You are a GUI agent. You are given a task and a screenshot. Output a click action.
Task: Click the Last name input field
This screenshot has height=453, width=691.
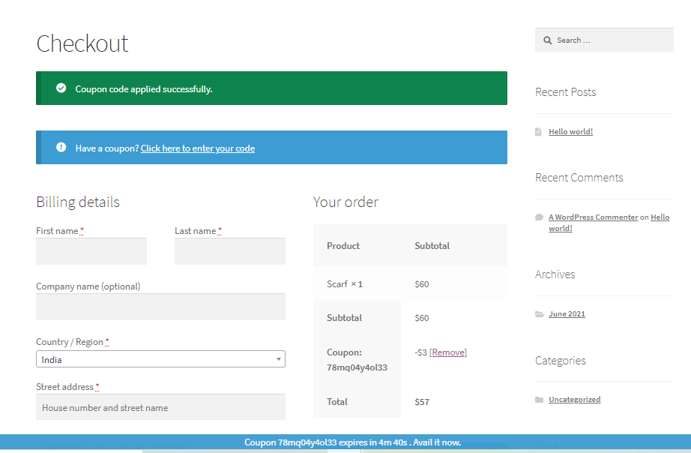[x=230, y=251]
